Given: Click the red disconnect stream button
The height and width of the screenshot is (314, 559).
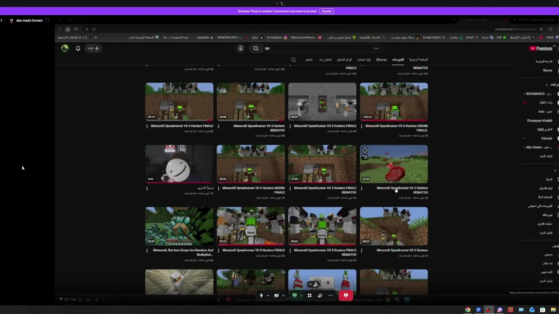Looking at the screenshot, I should point(345,296).
